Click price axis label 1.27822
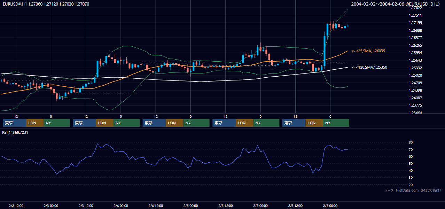 (416, 8)
